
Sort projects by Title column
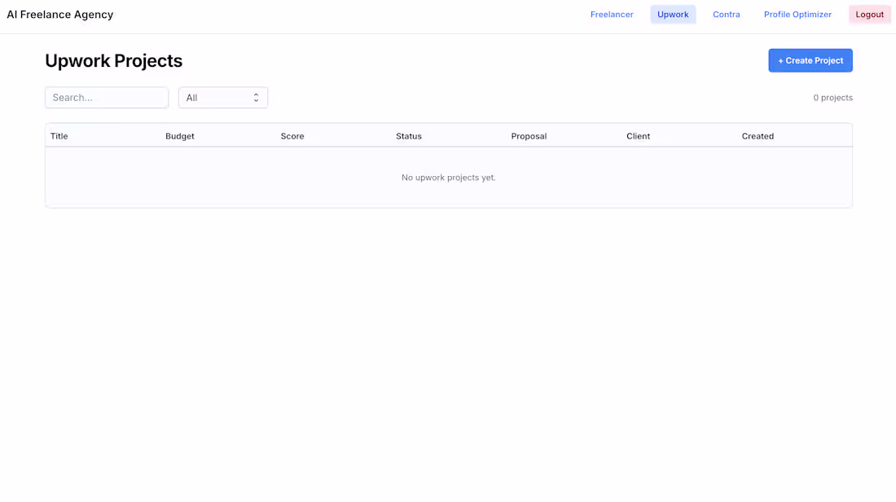tap(59, 136)
